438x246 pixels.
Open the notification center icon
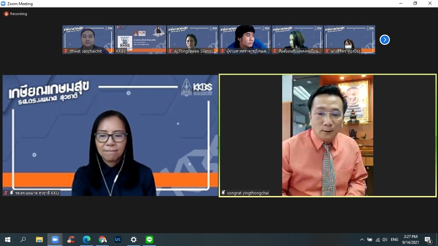click(x=428, y=240)
